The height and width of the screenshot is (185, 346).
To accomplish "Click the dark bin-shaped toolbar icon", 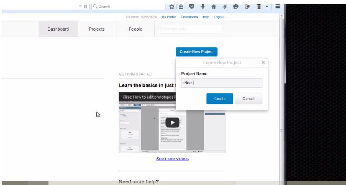I will (x=259, y=7).
